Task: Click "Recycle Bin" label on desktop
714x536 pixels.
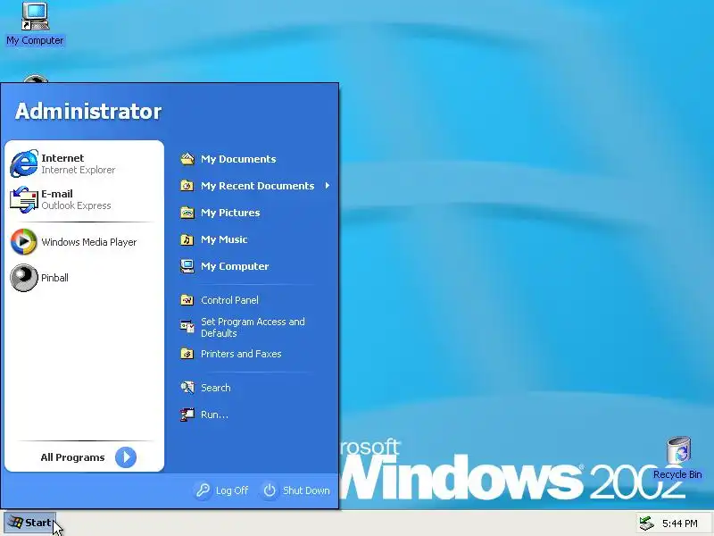Action: [677, 474]
